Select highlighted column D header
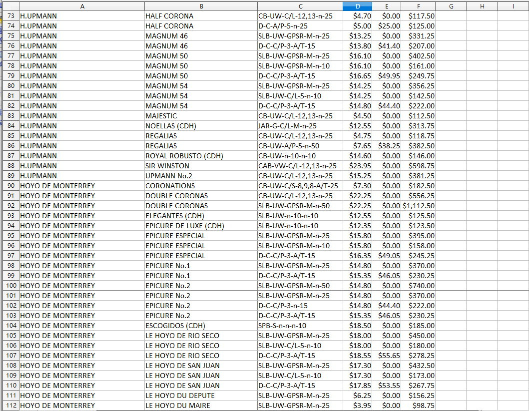The image size is (529, 411). (358, 6)
